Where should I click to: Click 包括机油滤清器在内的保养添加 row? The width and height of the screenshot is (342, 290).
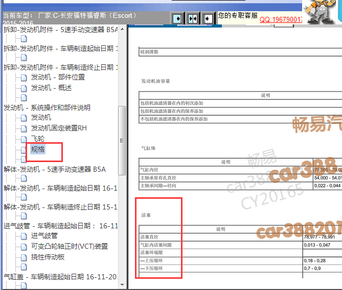[240, 111]
